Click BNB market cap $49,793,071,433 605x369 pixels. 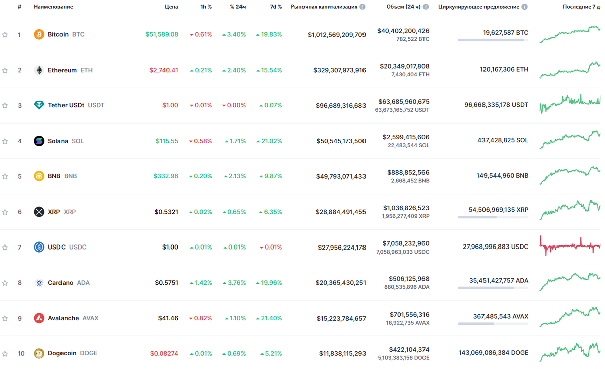[341, 176]
